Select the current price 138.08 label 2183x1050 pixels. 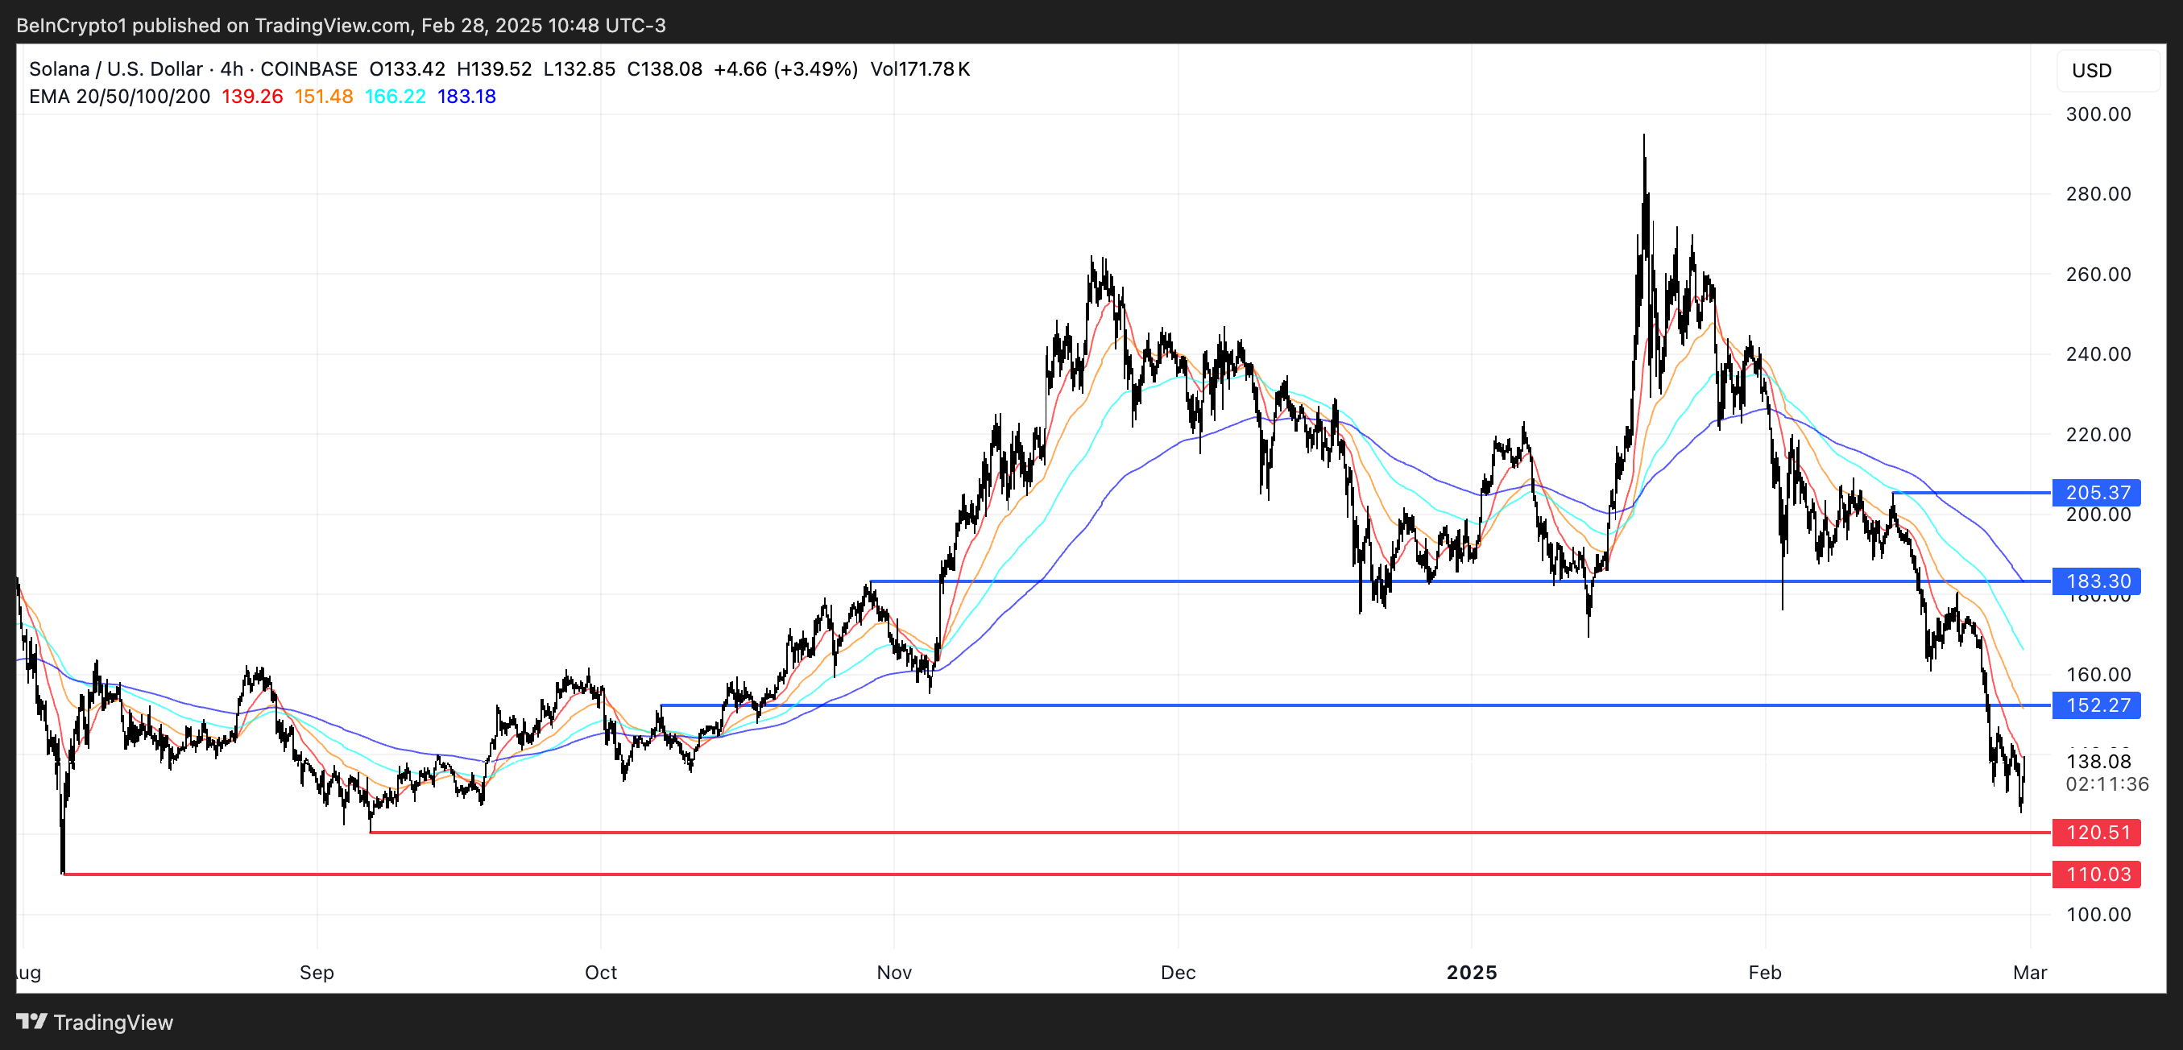click(2098, 761)
